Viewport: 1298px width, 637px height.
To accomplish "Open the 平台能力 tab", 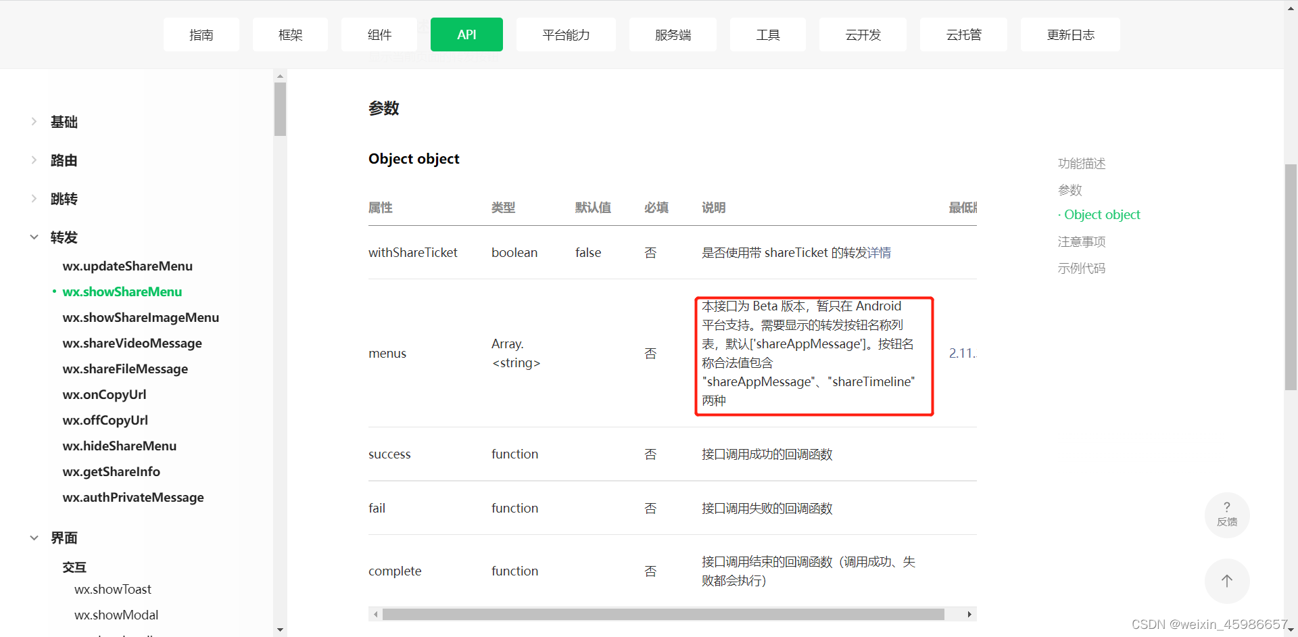I will (x=566, y=34).
